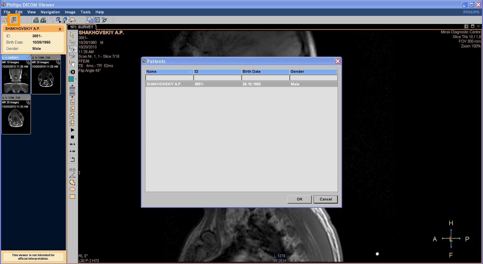This screenshot has height=264, width=483.
Task: Click the first page-back image icon
Action: 72,102
